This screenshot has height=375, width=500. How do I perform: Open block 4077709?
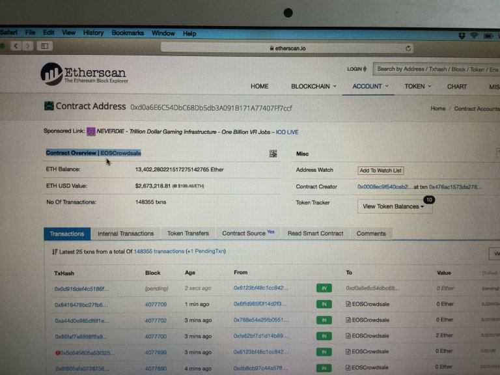pos(156,305)
